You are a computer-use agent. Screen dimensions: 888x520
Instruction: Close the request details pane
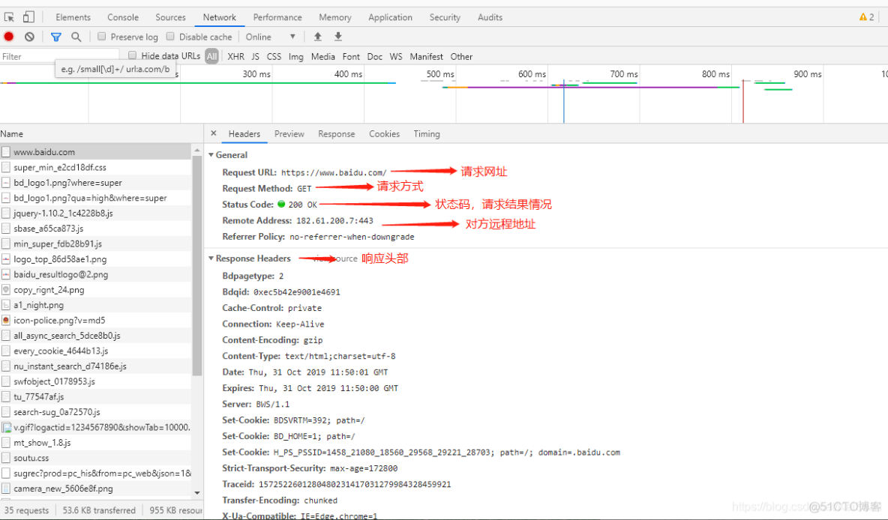tap(214, 133)
